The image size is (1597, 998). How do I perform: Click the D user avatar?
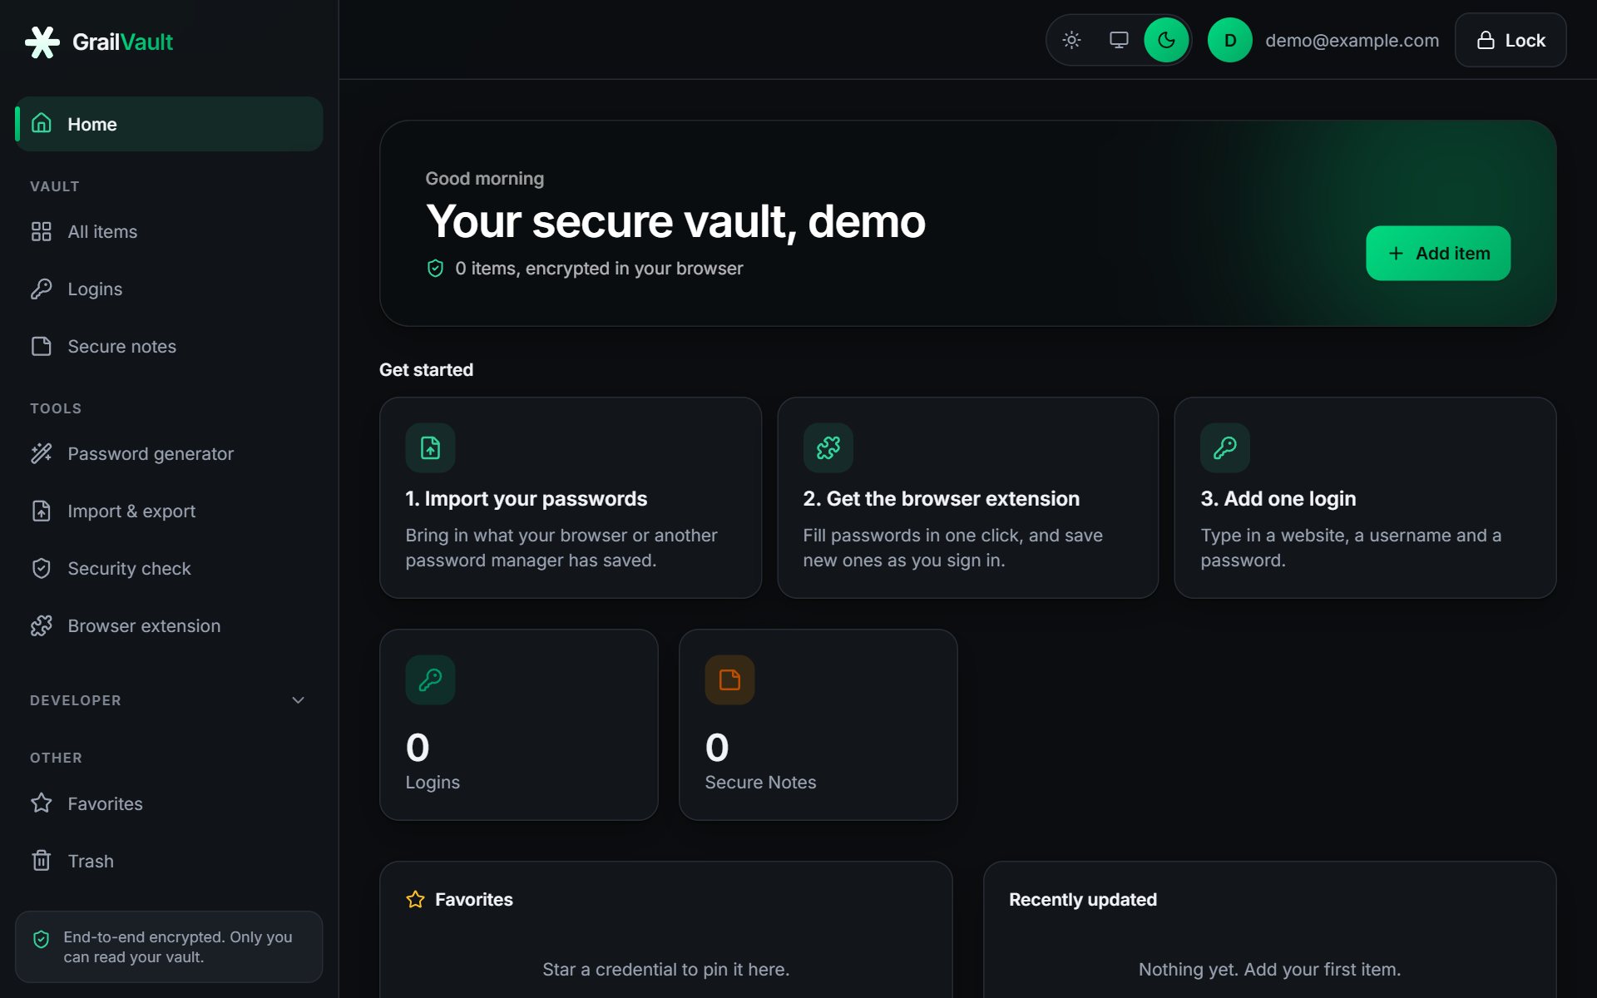click(1230, 40)
